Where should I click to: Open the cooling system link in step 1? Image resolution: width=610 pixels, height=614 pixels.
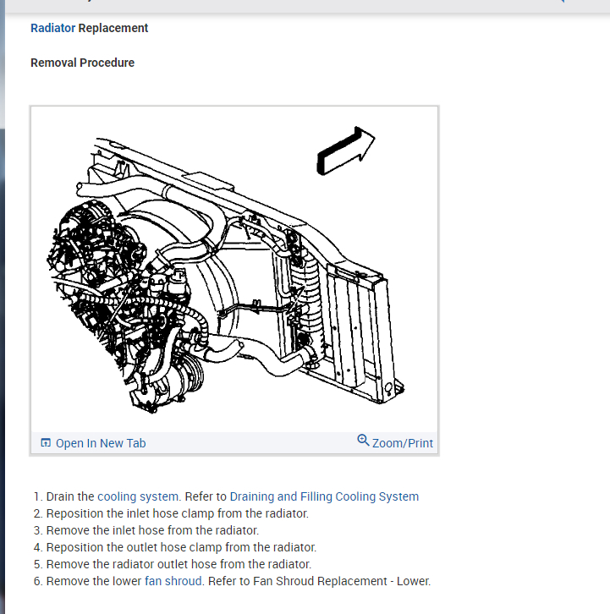pos(138,496)
